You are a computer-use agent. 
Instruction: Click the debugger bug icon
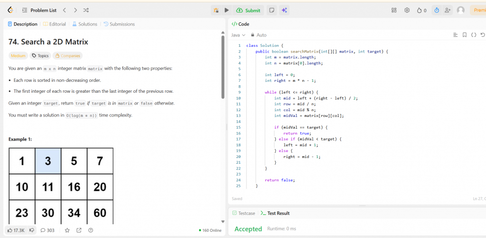click(216, 10)
